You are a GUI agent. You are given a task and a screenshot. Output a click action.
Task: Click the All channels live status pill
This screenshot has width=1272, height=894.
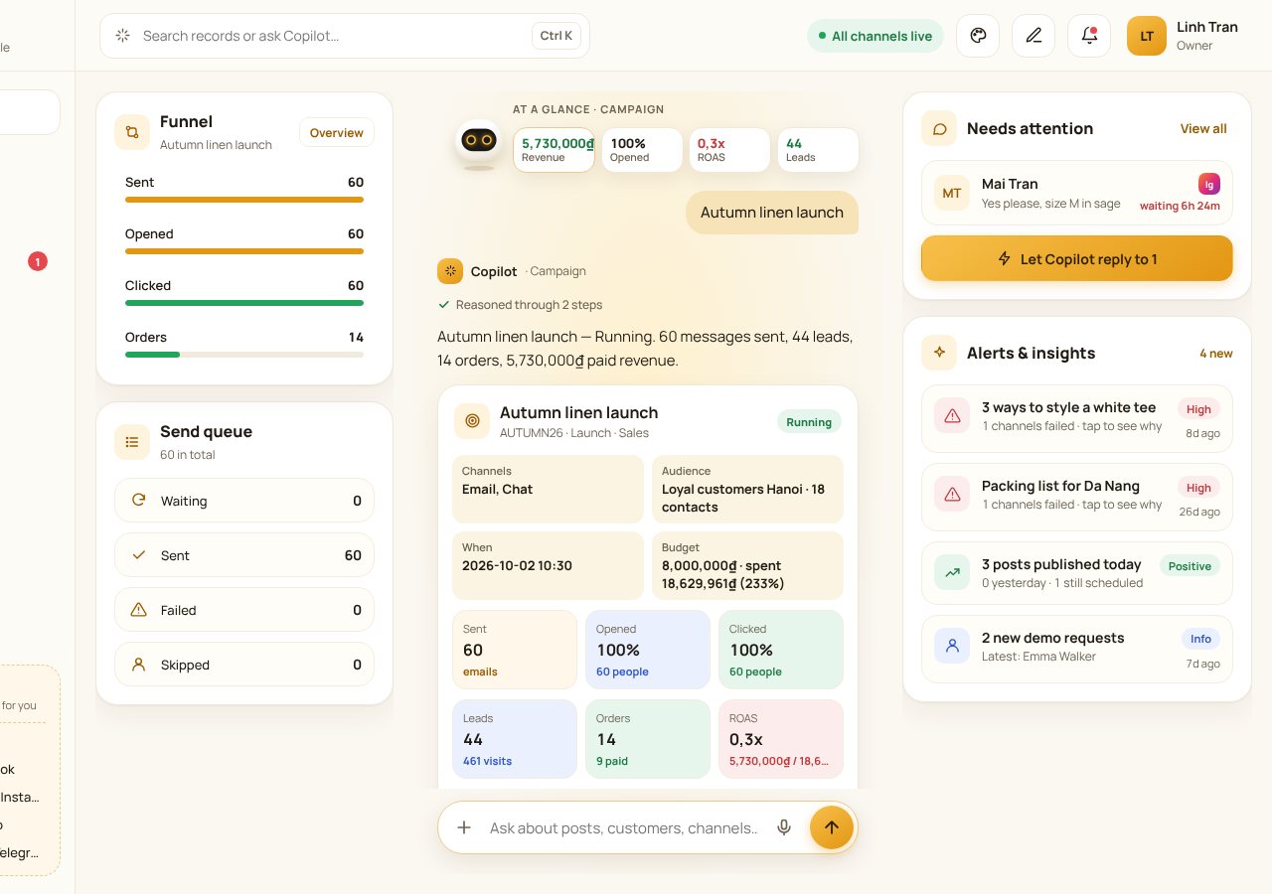(875, 36)
